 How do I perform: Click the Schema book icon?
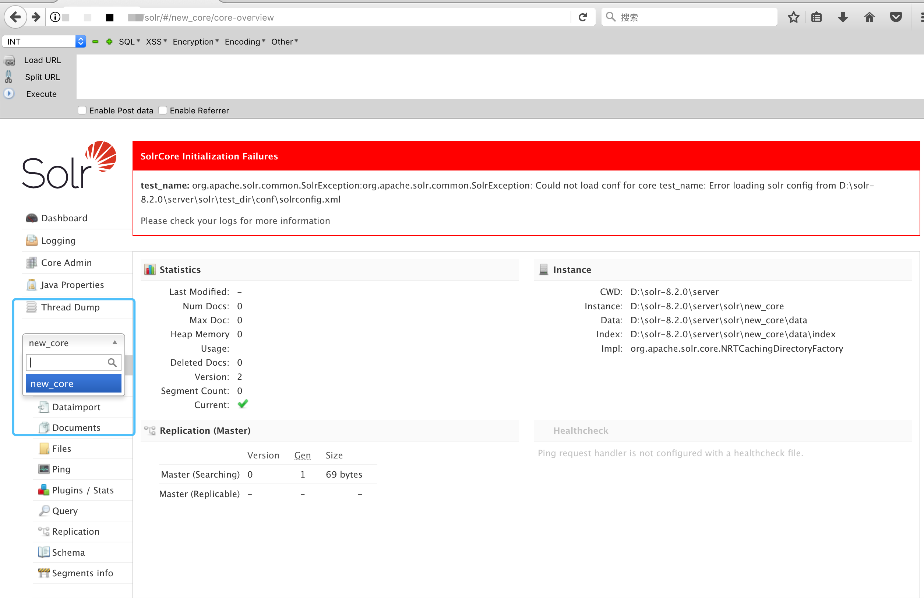coord(44,552)
